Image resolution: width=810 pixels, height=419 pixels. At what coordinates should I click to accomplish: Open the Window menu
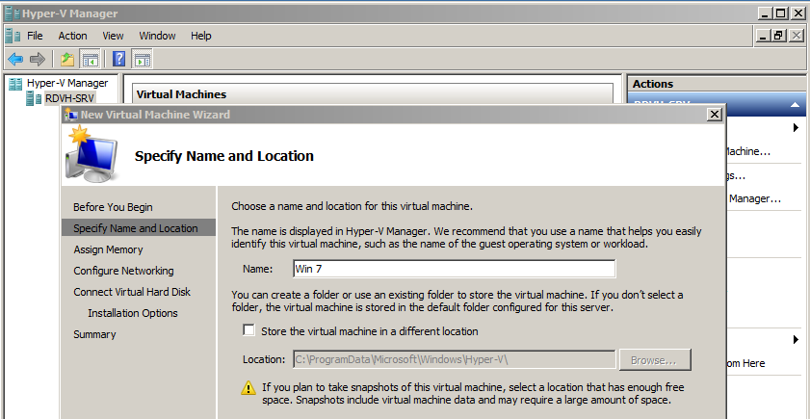tap(157, 36)
